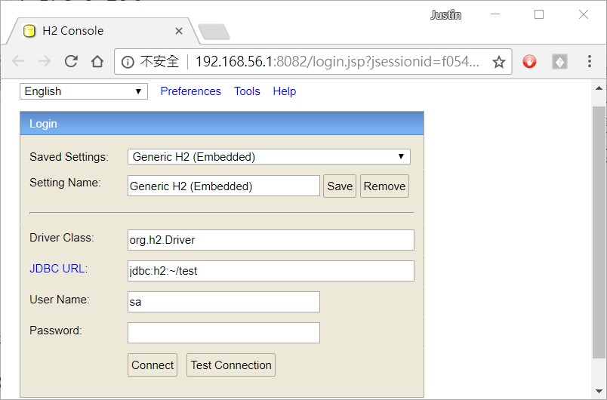Open a new browser tab
The height and width of the screenshot is (400, 607).
pos(214,32)
